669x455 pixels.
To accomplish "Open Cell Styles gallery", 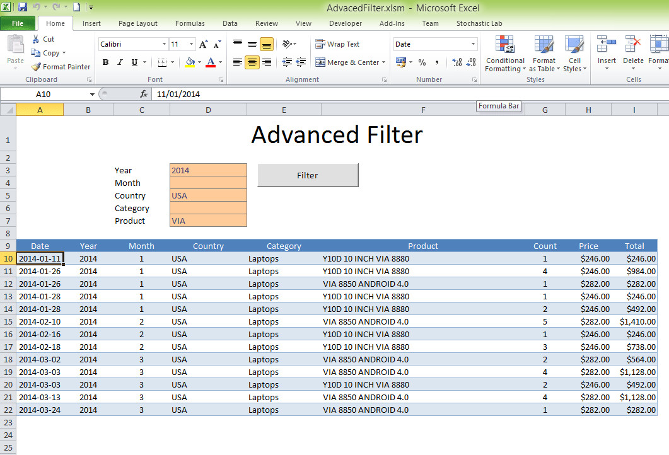I will pyautogui.click(x=574, y=54).
